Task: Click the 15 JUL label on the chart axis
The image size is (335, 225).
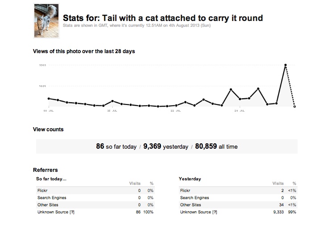Action: point(112,110)
